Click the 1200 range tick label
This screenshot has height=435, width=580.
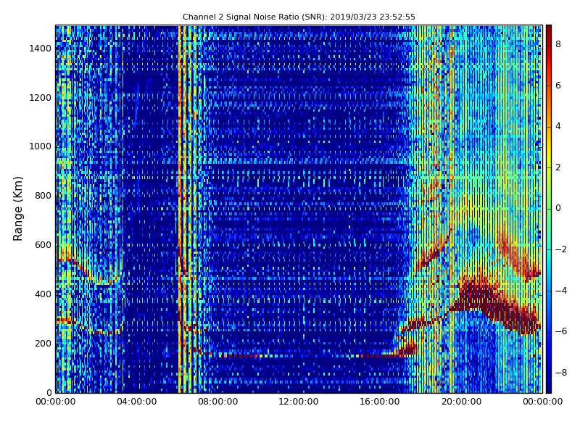pyautogui.click(x=40, y=98)
